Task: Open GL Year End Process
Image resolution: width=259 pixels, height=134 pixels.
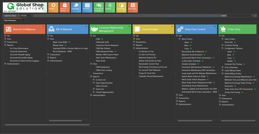Action: pos(147,55)
